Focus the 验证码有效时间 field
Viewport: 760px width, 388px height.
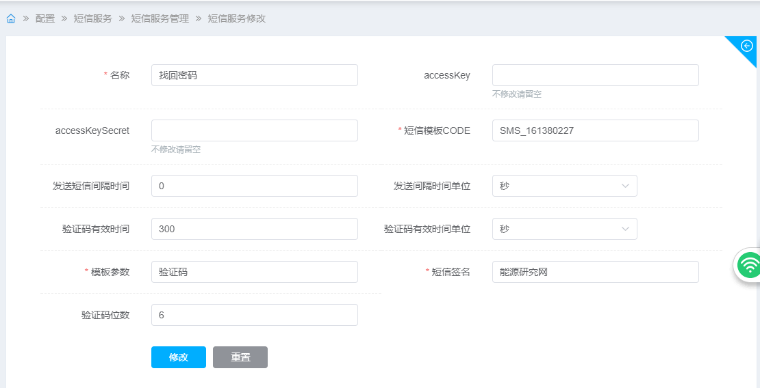point(254,229)
